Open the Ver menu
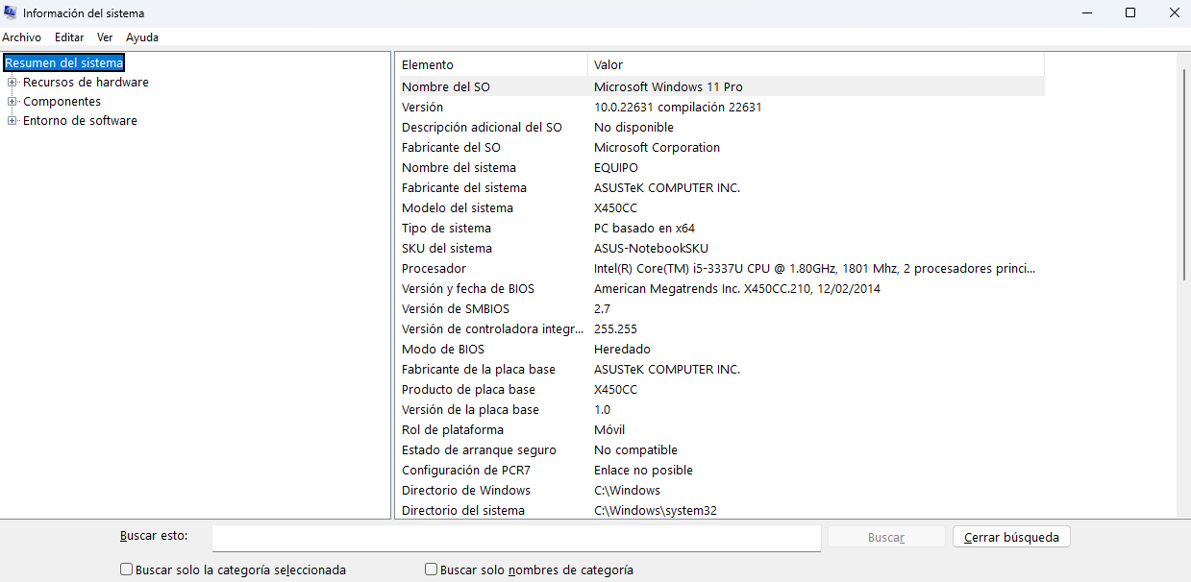This screenshot has width=1191, height=582. 105,37
